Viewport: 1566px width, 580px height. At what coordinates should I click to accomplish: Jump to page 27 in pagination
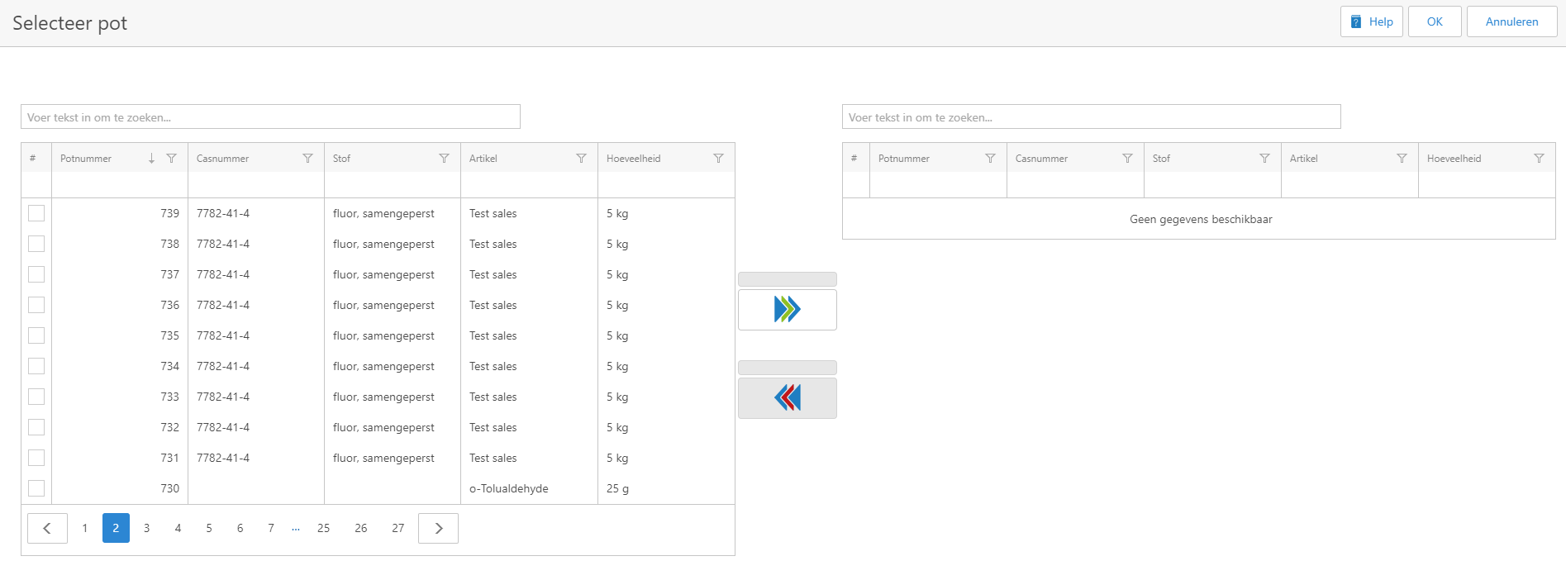pos(397,528)
